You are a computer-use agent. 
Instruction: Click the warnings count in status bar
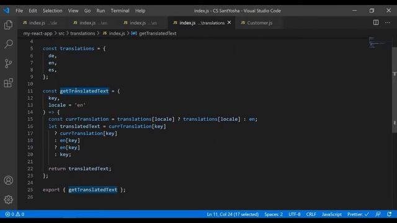pos(20,214)
